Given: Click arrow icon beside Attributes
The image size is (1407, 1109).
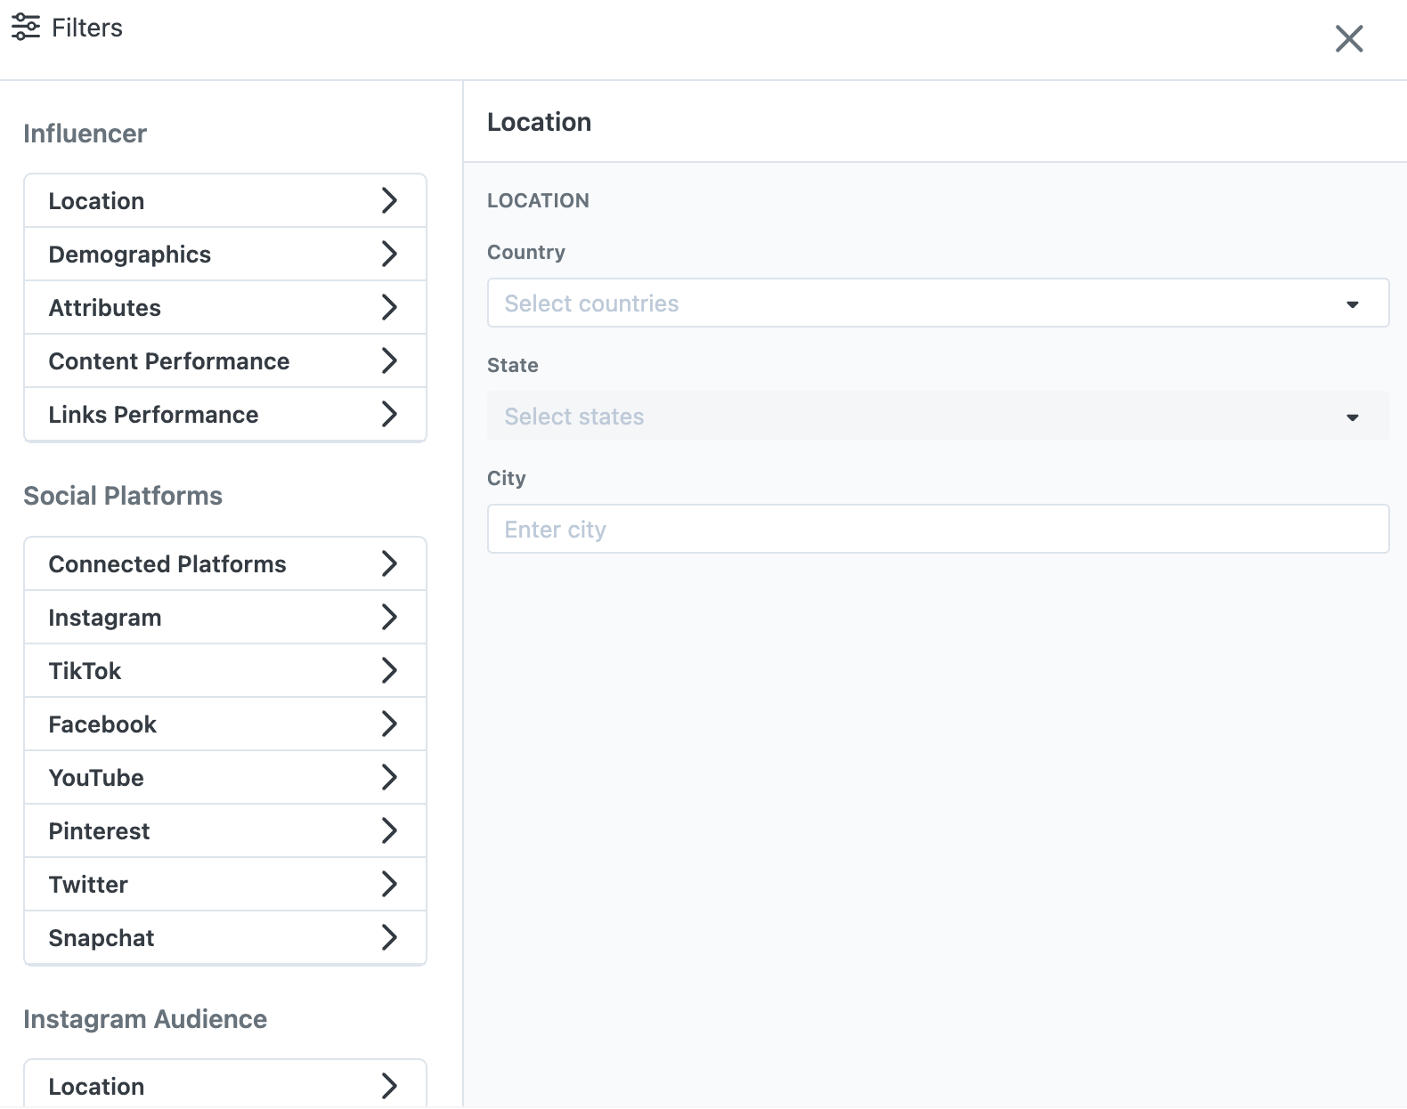Looking at the screenshot, I should [x=389, y=307].
